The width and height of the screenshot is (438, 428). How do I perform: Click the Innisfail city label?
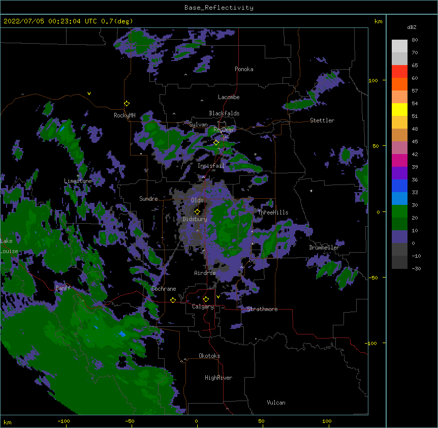coord(211,166)
